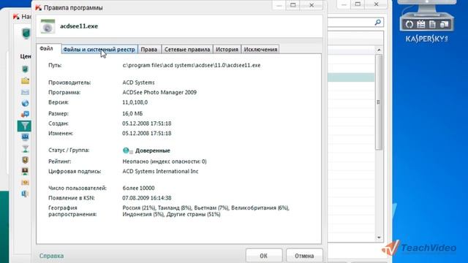Click the search field in the rear window
Image resolution: width=468 pixels, height=263 pixels.
tap(355, 23)
